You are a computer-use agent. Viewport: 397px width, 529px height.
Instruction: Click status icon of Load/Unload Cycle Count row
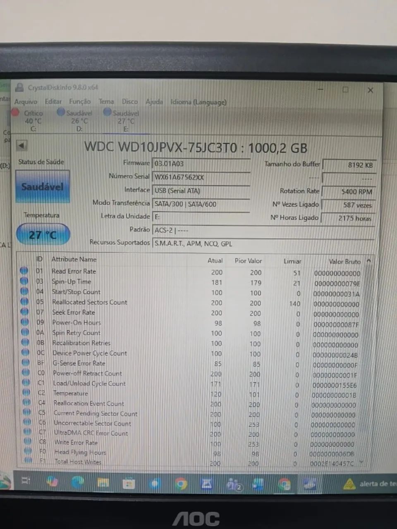point(26,382)
